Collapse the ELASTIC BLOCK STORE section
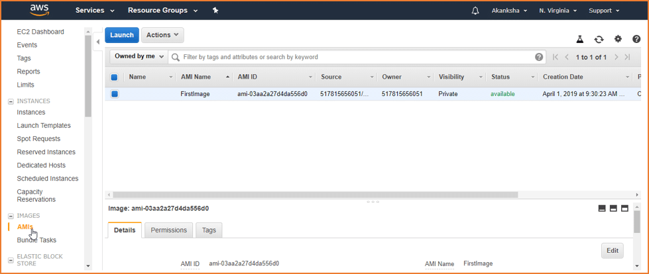This screenshot has height=274, width=649. pyautogui.click(x=11, y=260)
